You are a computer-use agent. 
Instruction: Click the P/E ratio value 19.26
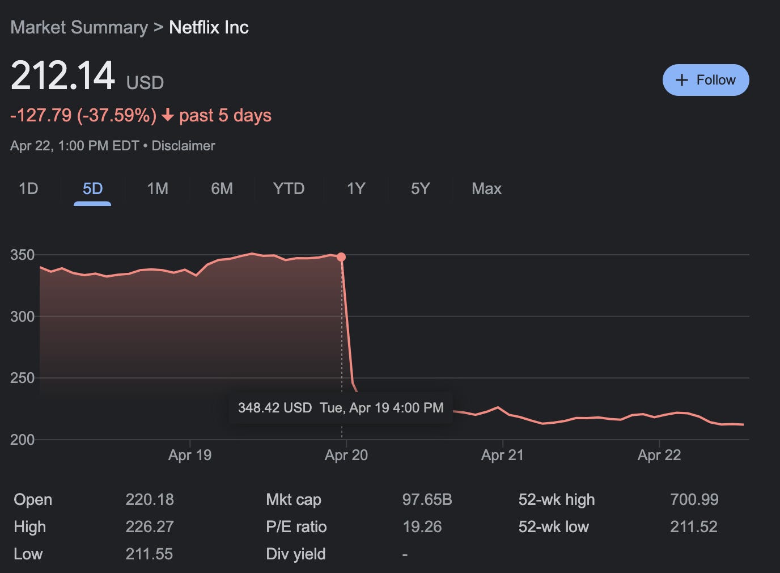point(422,527)
